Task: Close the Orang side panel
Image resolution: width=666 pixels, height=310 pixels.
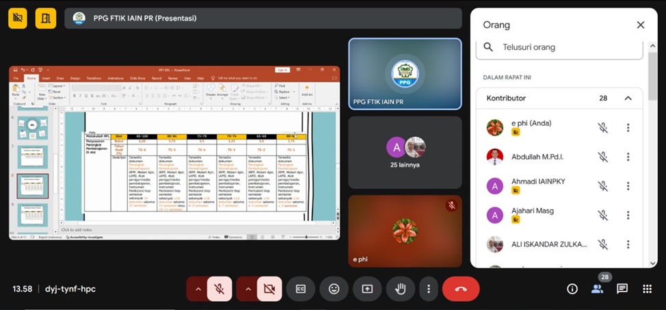Action: click(640, 25)
